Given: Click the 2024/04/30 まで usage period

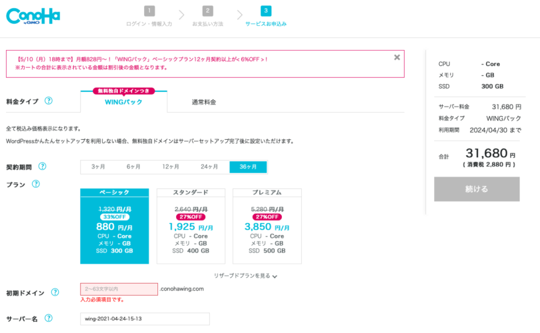Looking at the screenshot, I should pyautogui.click(x=495, y=130).
